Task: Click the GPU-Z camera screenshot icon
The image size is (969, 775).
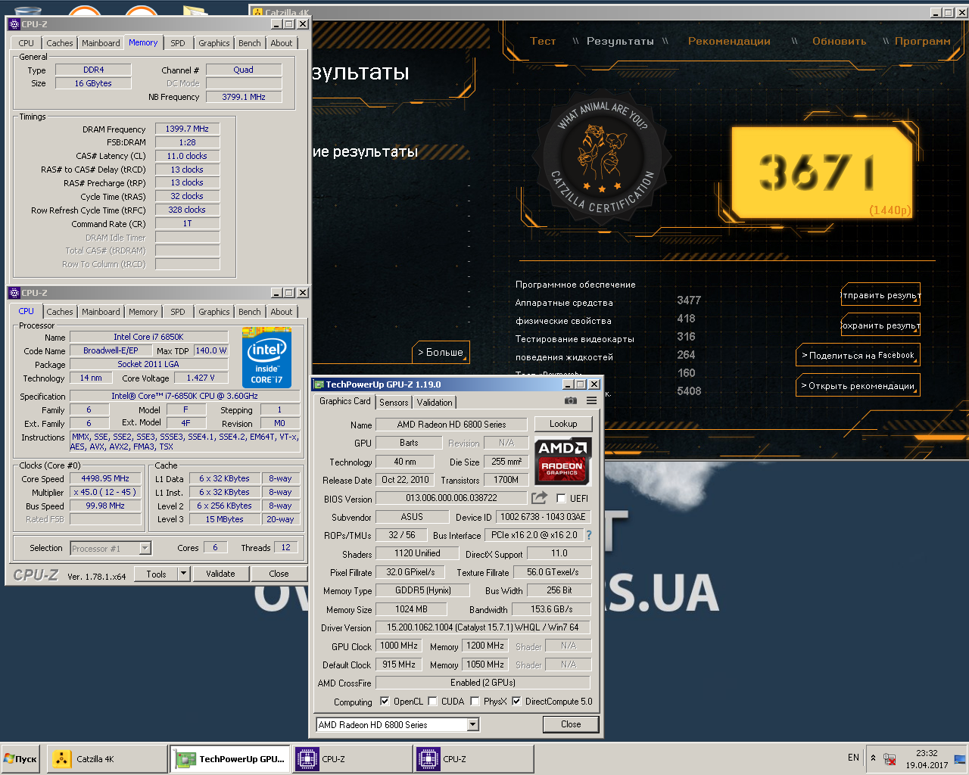Action: [571, 400]
